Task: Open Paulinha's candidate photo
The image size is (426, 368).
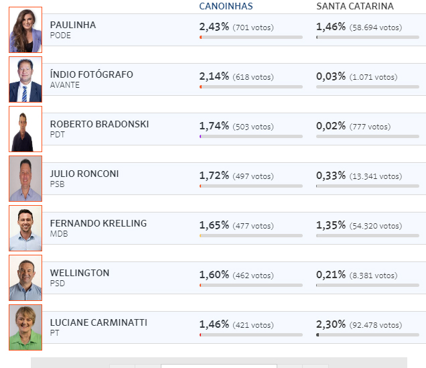Action: pos(25,30)
